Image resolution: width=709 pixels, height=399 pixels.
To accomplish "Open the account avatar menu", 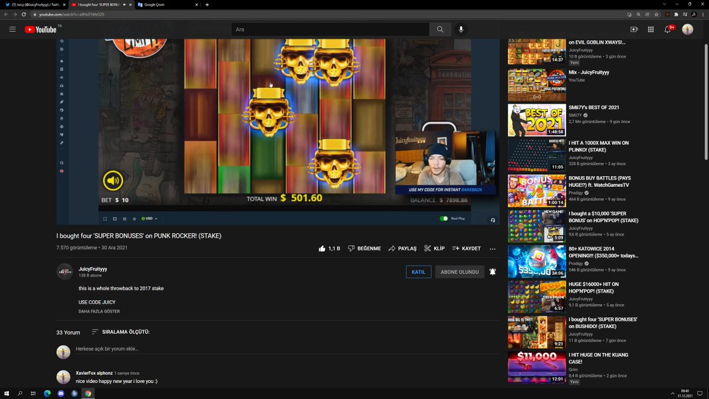I will point(688,29).
